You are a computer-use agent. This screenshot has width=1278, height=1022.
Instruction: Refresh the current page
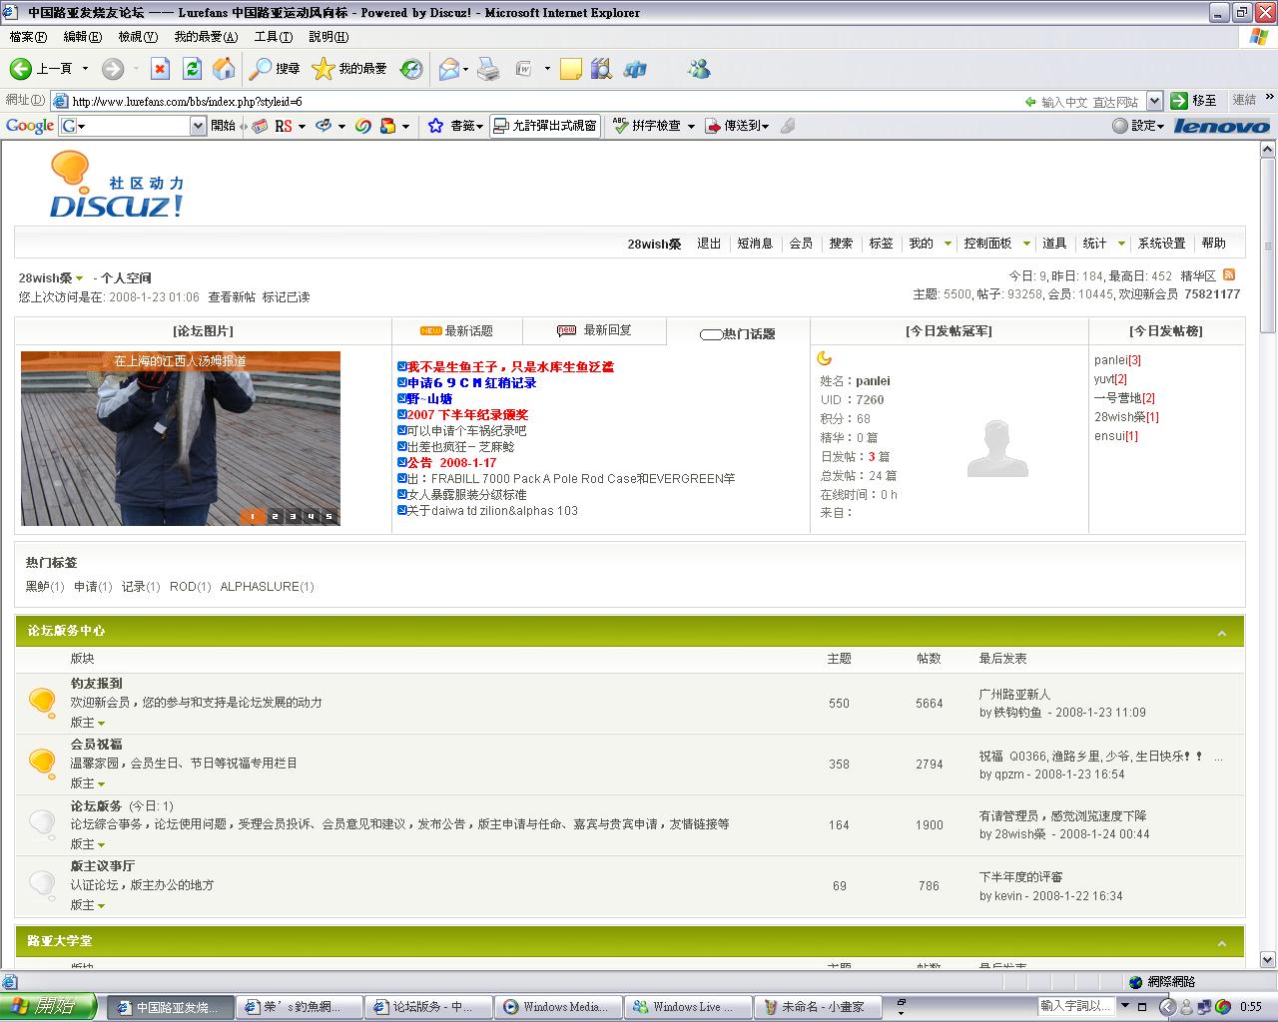click(x=192, y=69)
